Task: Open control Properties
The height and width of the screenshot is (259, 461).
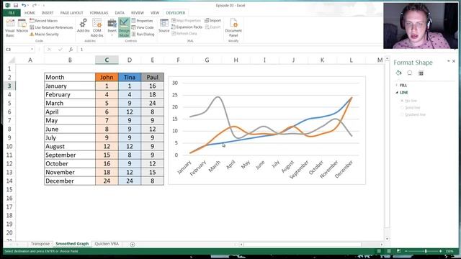Action: point(143,21)
